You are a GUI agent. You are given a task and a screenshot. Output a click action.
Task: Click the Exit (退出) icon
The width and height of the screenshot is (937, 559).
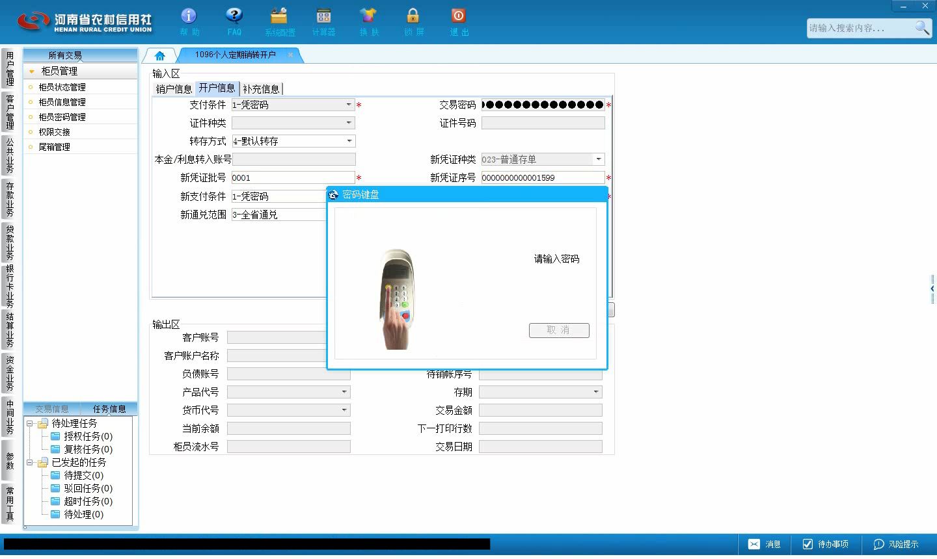459,21
